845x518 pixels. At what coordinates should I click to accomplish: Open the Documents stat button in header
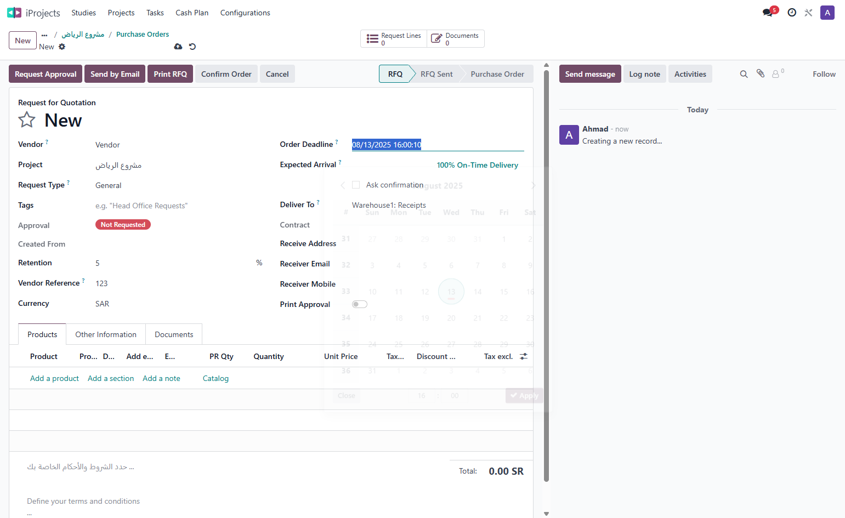point(456,39)
